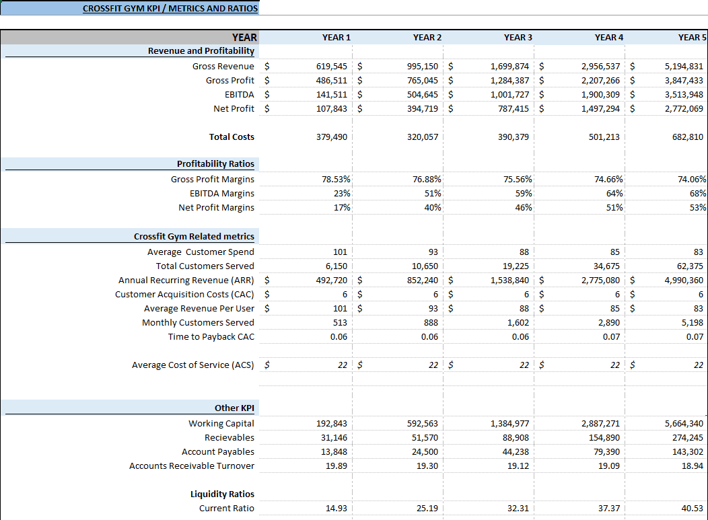Click Year 3 Working Capital value 1,384,977
Image resolution: width=708 pixels, height=520 pixels.
click(x=509, y=424)
